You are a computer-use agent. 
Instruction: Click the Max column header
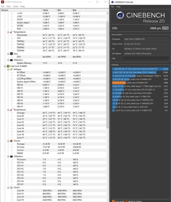[79, 10]
